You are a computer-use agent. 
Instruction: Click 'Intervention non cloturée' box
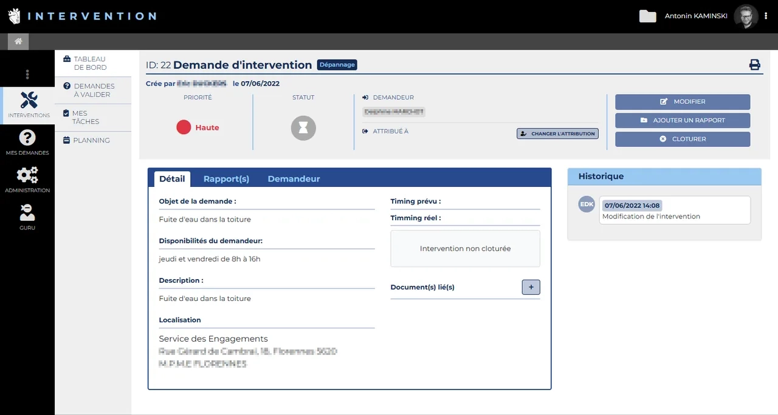465,249
